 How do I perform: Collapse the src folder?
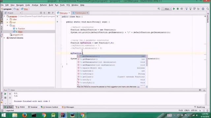tap(8, 26)
